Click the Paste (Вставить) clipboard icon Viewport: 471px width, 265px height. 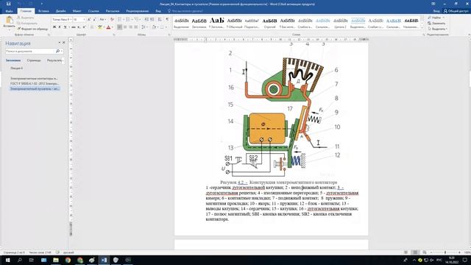(x=9, y=20)
